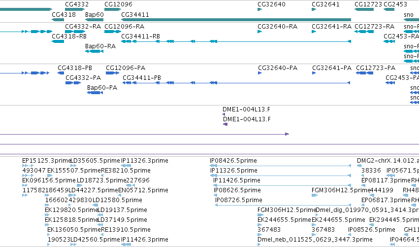The height and width of the screenshot is (247, 419).
Task: Select the 493047 feature label
Action: tap(34, 171)
